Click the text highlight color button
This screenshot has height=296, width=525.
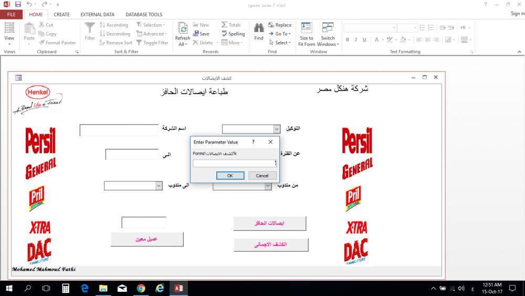(x=390, y=39)
